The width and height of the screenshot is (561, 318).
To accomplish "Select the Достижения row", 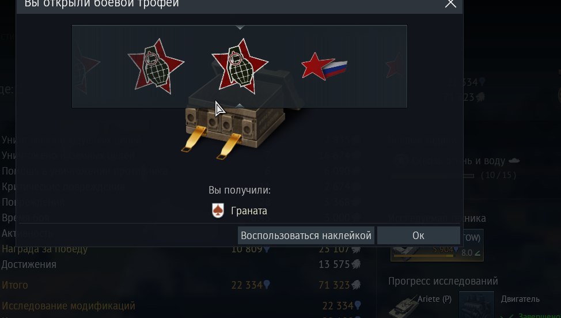I will point(181,264).
